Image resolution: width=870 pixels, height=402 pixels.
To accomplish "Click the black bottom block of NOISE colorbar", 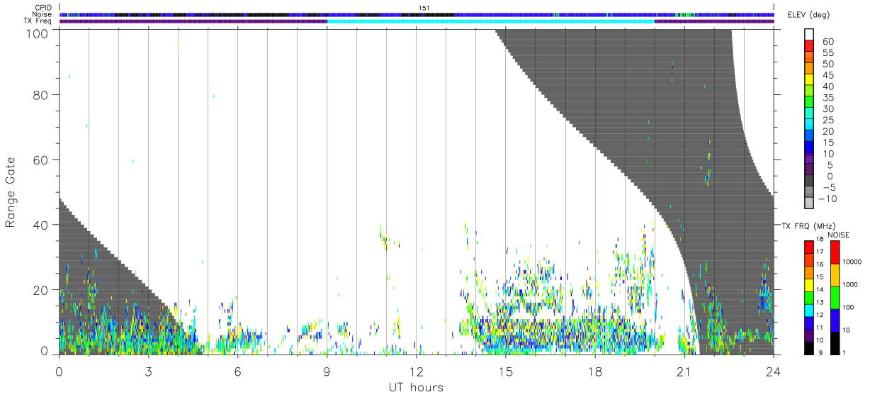I will (835, 342).
